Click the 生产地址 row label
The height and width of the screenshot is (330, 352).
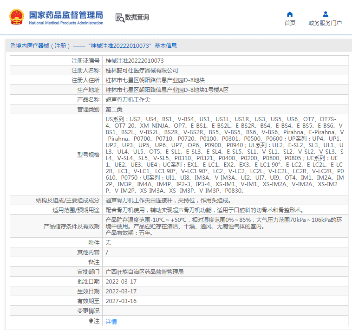click(x=88, y=90)
